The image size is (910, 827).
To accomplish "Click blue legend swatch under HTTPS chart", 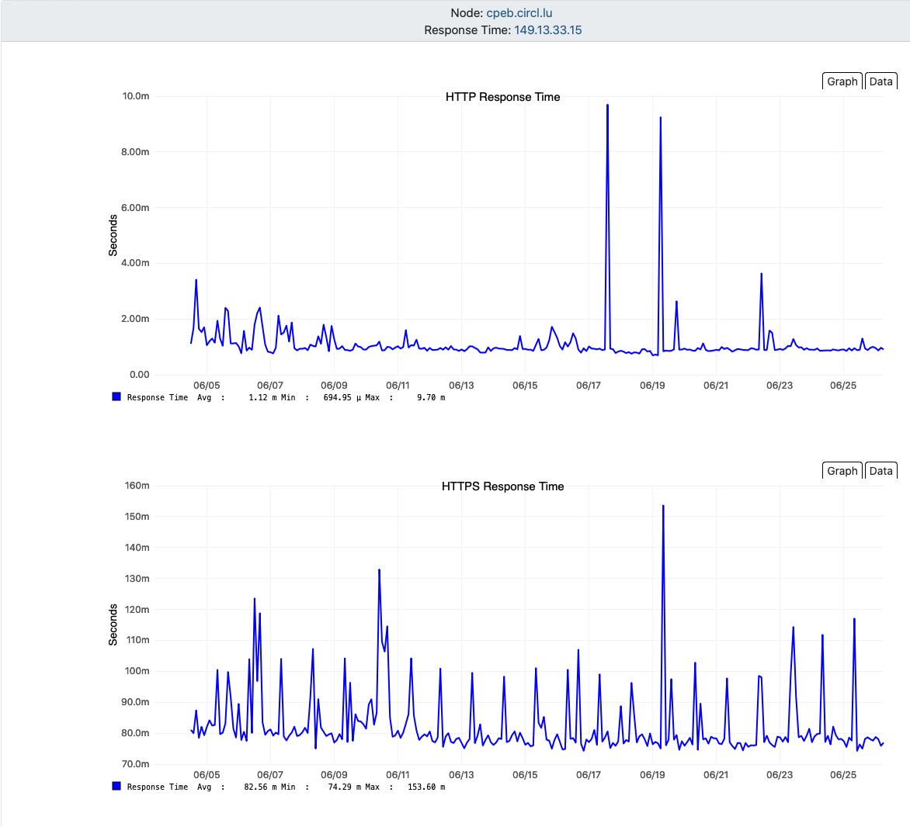I will (116, 787).
